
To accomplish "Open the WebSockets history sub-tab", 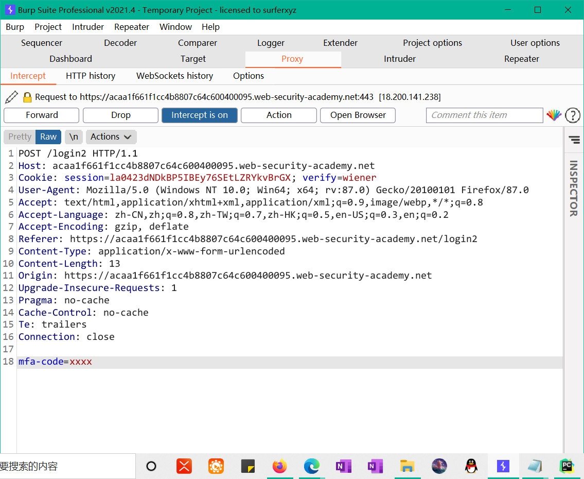I will (174, 76).
